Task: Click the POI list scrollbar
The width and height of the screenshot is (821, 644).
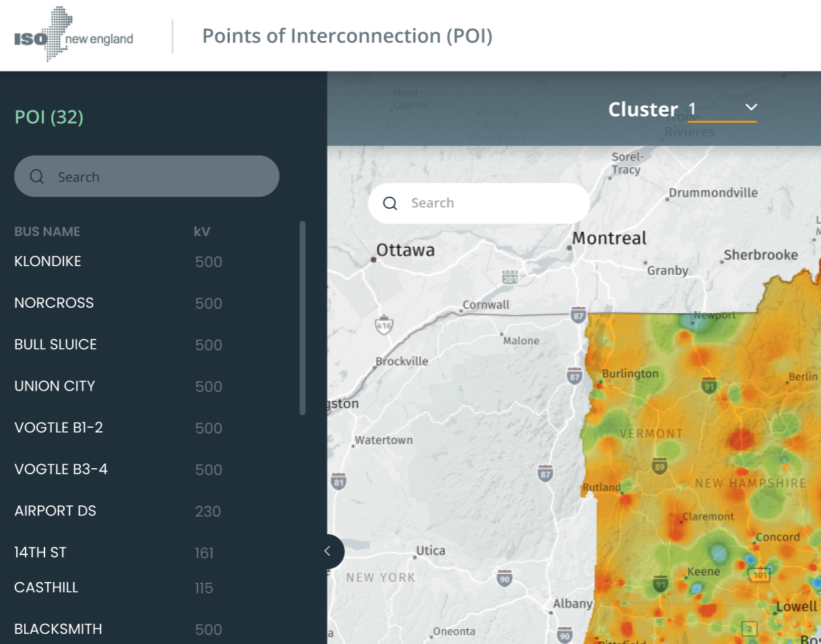Action: coord(303,318)
